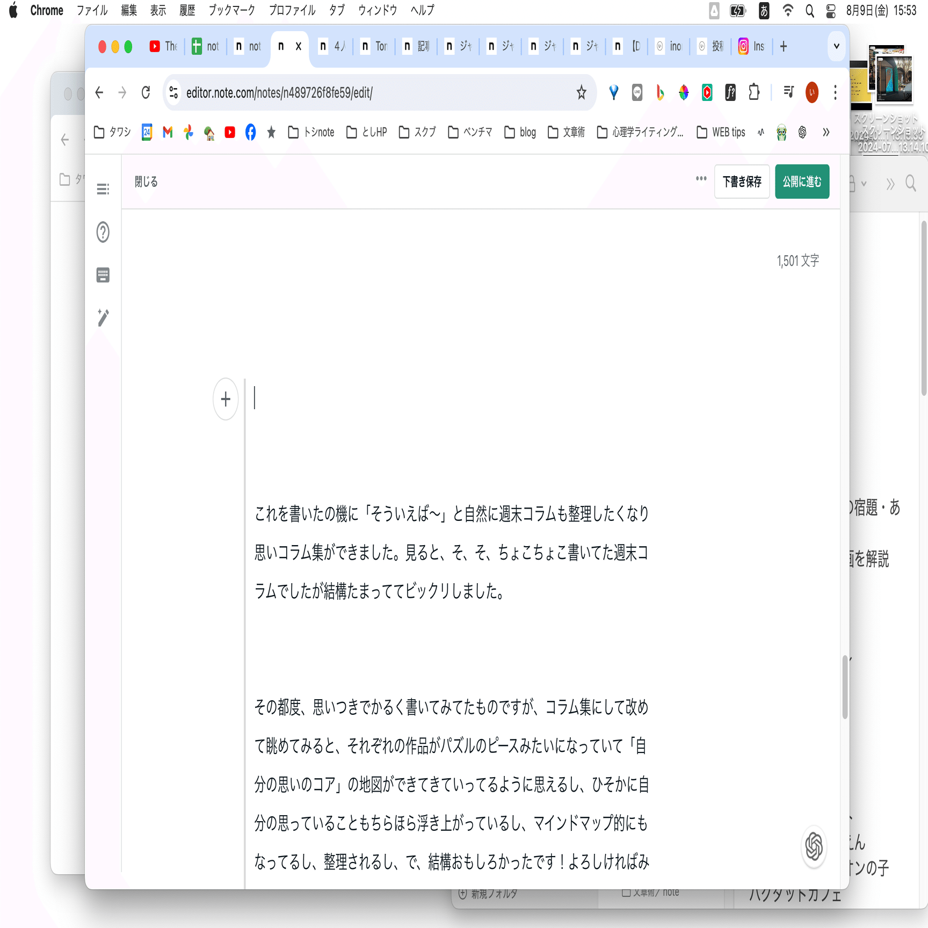Click the 公開に進む button
928x928 pixels.
pos(802,182)
